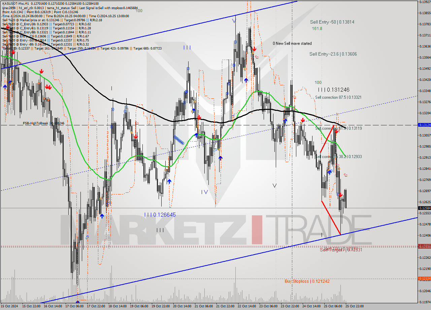431x310 pixels.
Task: Click the blue 'I I I 0.126645' wave label
Action: point(160,215)
